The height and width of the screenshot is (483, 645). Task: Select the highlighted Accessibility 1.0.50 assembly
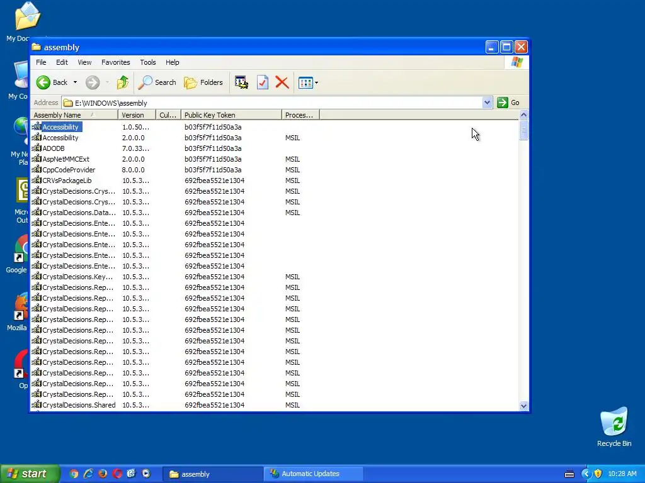pyautogui.click(x=60, y=127)
